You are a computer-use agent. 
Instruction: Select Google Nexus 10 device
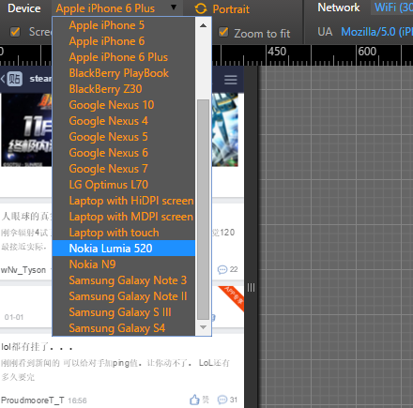(x=124, y=105)
